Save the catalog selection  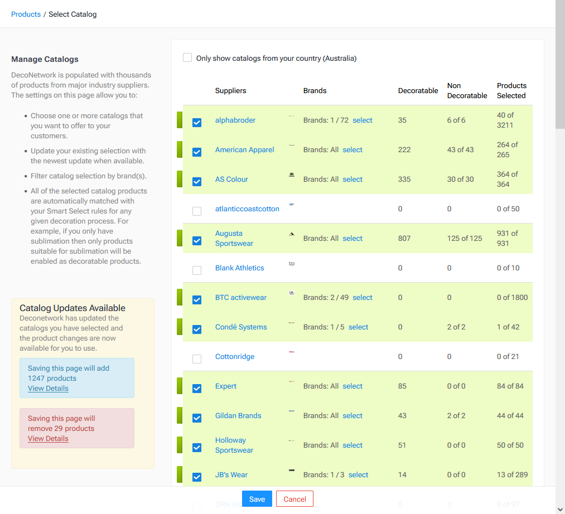click(257, 499)
